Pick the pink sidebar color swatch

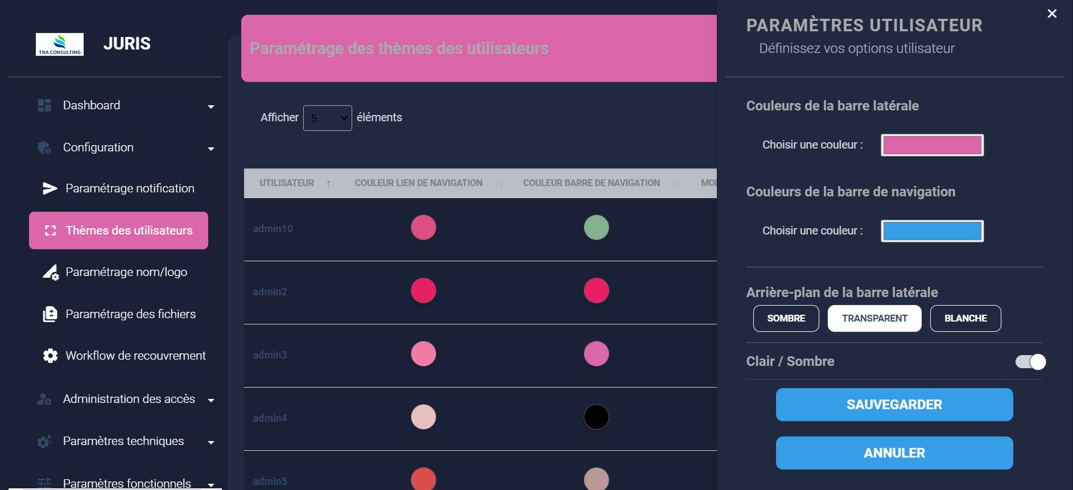(x=932, y=145)
